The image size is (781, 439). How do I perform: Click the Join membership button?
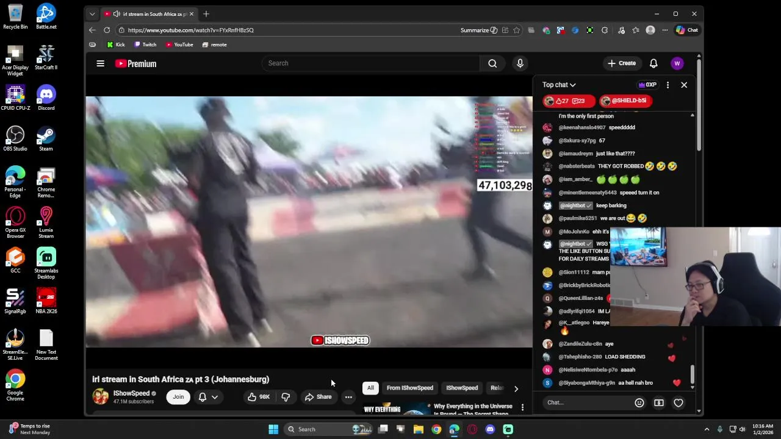pos(178,397)
